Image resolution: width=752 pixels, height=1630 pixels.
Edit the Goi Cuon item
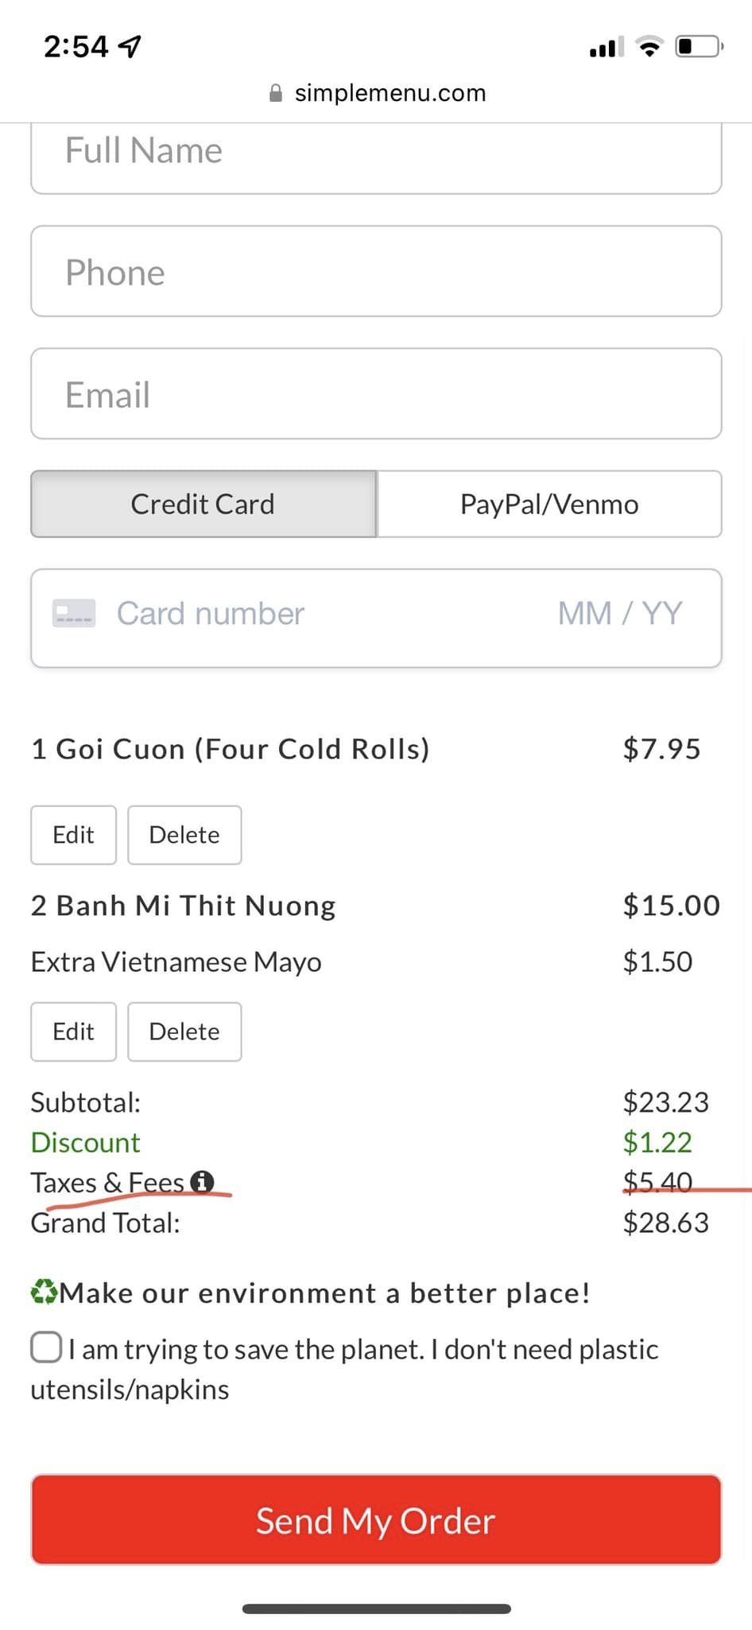click(x=73, y=835)
